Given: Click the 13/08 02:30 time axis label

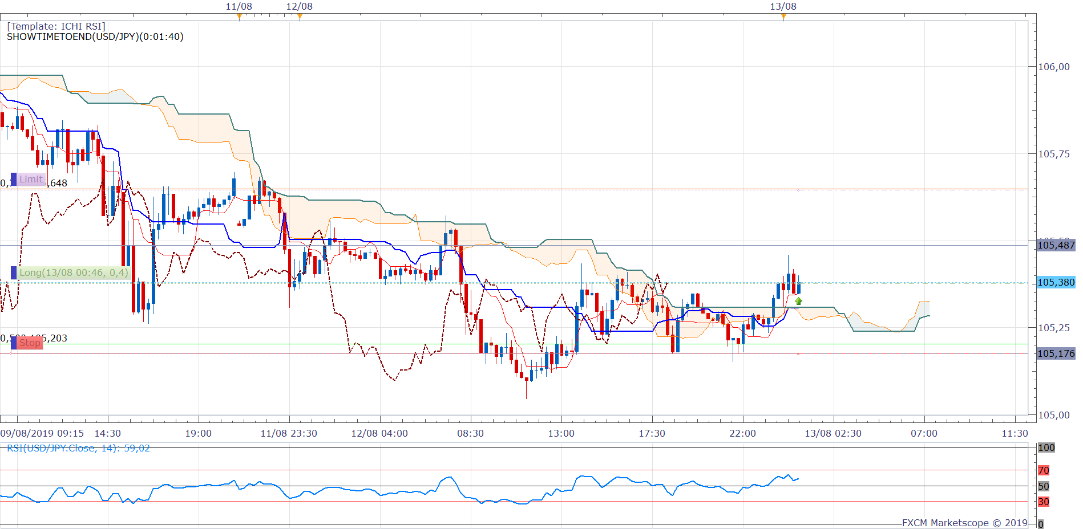Looking at the screenshot, I should 833,433.
